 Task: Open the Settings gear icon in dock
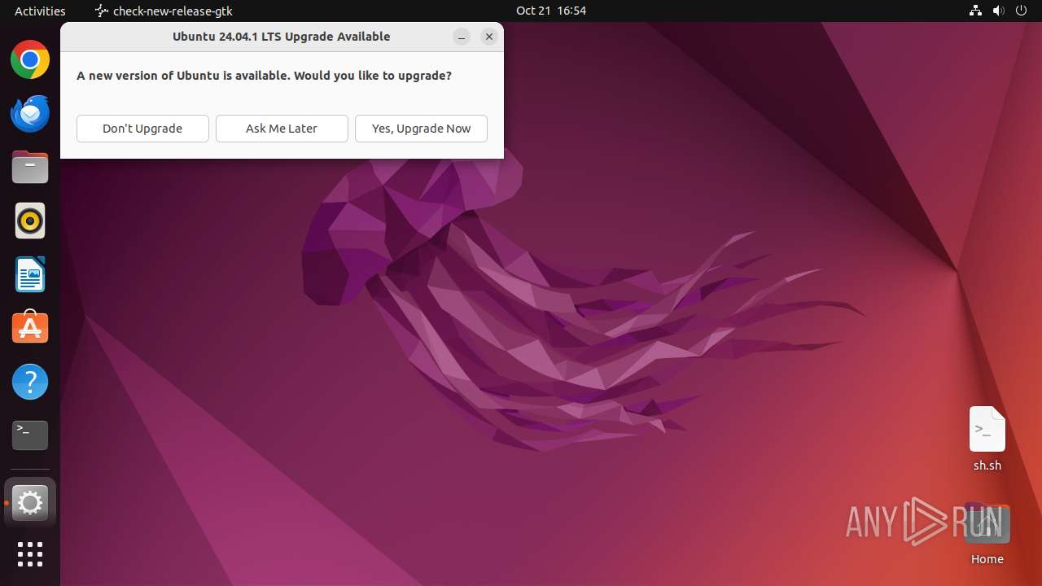click(x=30, y=503)
